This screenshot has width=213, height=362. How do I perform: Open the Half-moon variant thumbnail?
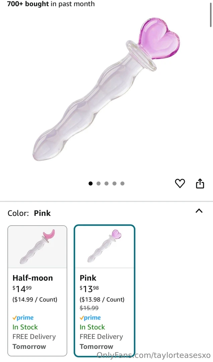(37, 247)
